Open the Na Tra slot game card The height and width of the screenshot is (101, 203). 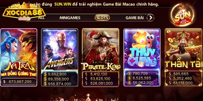19,57
